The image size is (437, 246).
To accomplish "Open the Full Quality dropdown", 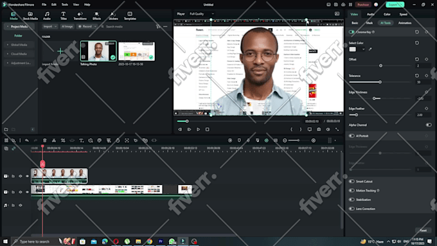I will 202,13.
